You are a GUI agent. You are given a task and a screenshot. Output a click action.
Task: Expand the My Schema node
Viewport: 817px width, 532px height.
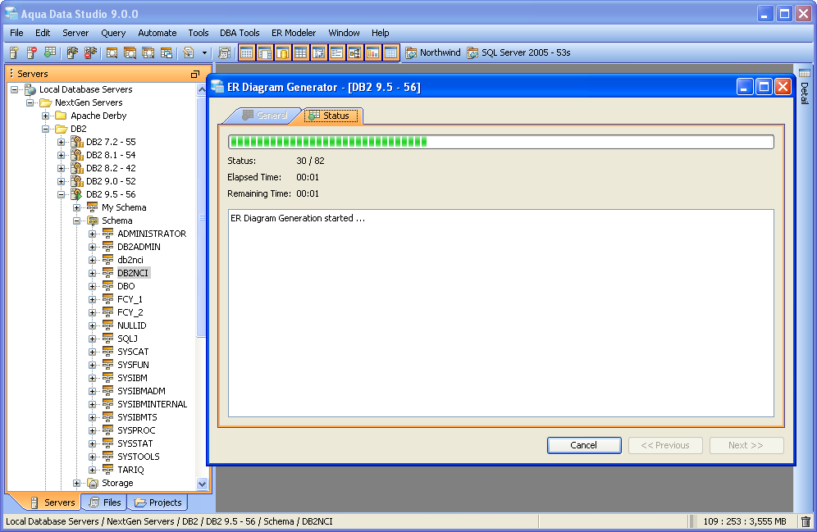pos(77,207)
